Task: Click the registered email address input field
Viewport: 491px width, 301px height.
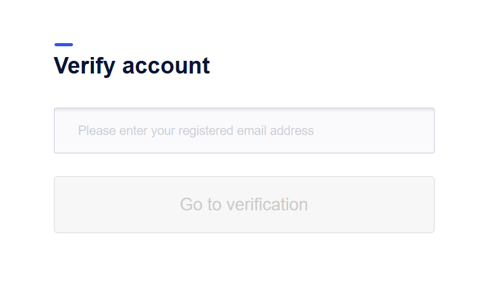Action: click(244, 131)
